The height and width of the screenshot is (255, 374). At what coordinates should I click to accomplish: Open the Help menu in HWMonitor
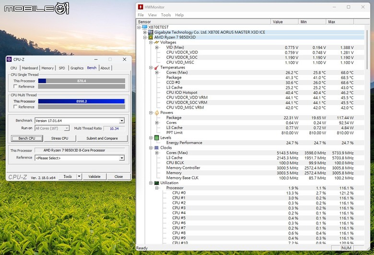(179, 15)
